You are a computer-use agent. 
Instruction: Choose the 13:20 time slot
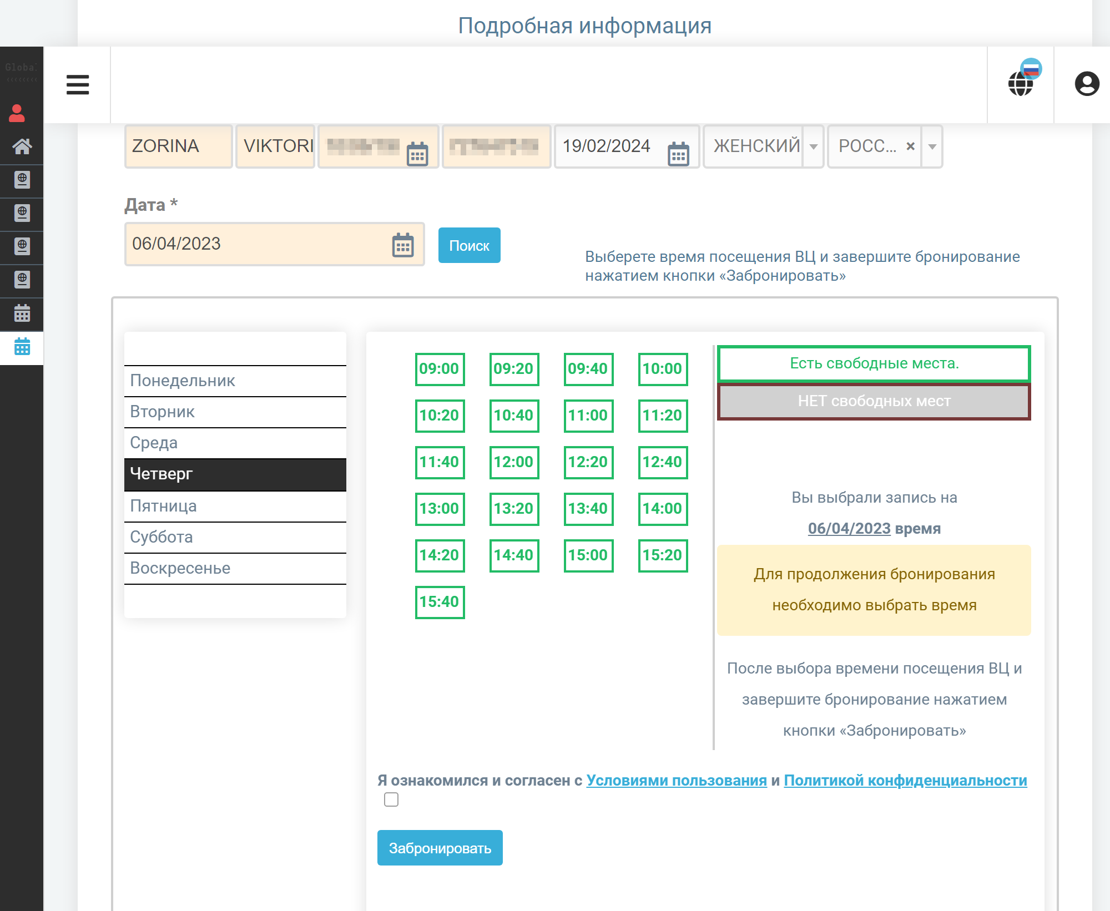pos(514,509)
